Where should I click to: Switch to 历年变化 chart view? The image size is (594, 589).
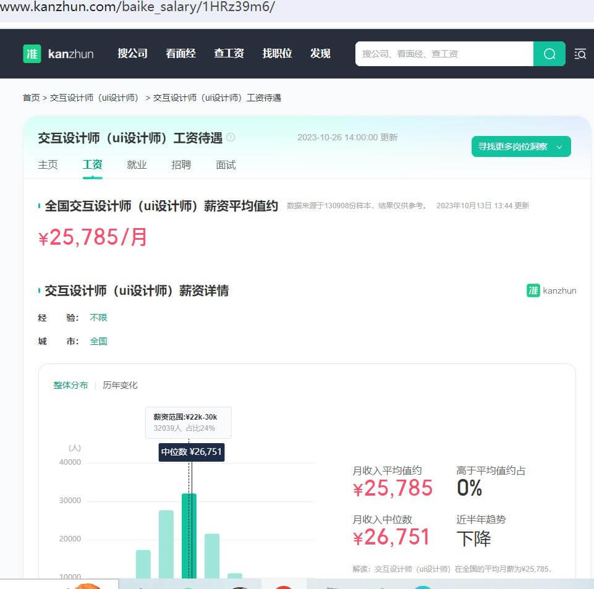[120, 385]
